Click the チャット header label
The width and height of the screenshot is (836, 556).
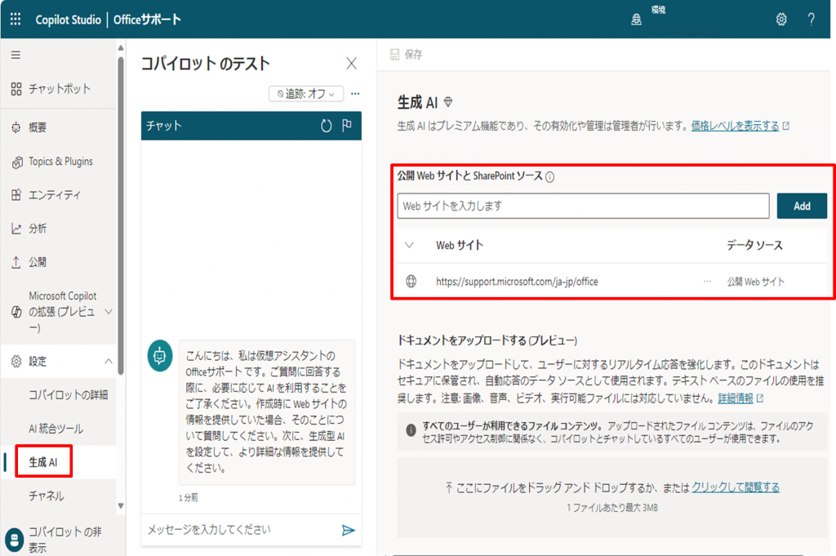click(164, 126)
